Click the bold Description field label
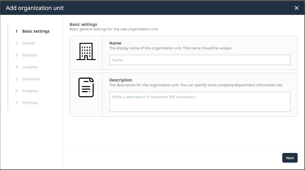Screen dimensions: 305x170 [x=121, y=80]
